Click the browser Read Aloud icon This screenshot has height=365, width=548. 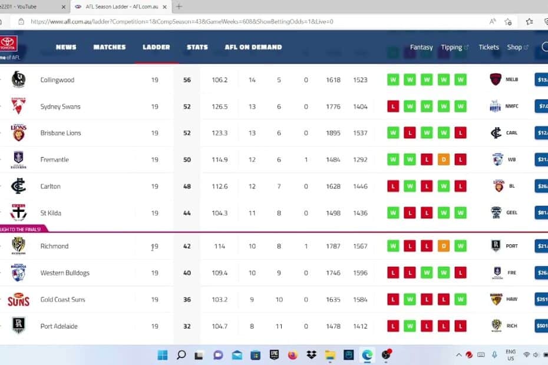click(493, 22)
